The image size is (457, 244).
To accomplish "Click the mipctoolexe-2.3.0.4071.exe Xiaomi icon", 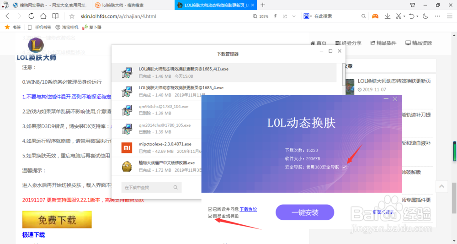I will click(x=127, y=148).
